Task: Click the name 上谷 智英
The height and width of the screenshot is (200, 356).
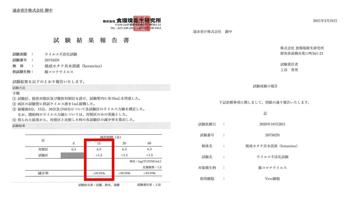Action: pyautogui.click(x=289, y=70)
